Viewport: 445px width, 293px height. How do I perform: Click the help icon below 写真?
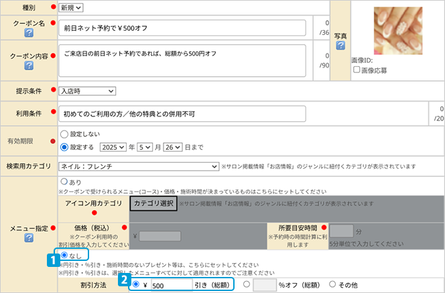coord(340,45)
